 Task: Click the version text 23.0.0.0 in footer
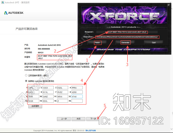(81, 131)
